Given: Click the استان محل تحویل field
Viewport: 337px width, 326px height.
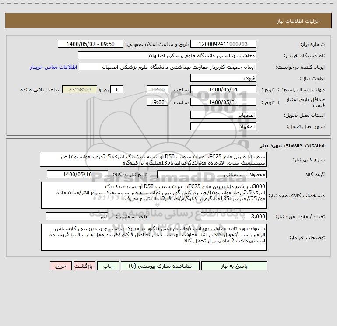Looking at the screenshot, I should pos(223,115).
